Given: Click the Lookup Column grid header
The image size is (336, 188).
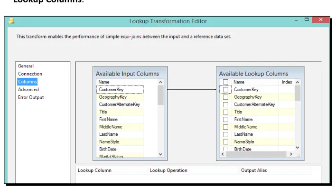Looking at the screenshot, I should point(94,170).
